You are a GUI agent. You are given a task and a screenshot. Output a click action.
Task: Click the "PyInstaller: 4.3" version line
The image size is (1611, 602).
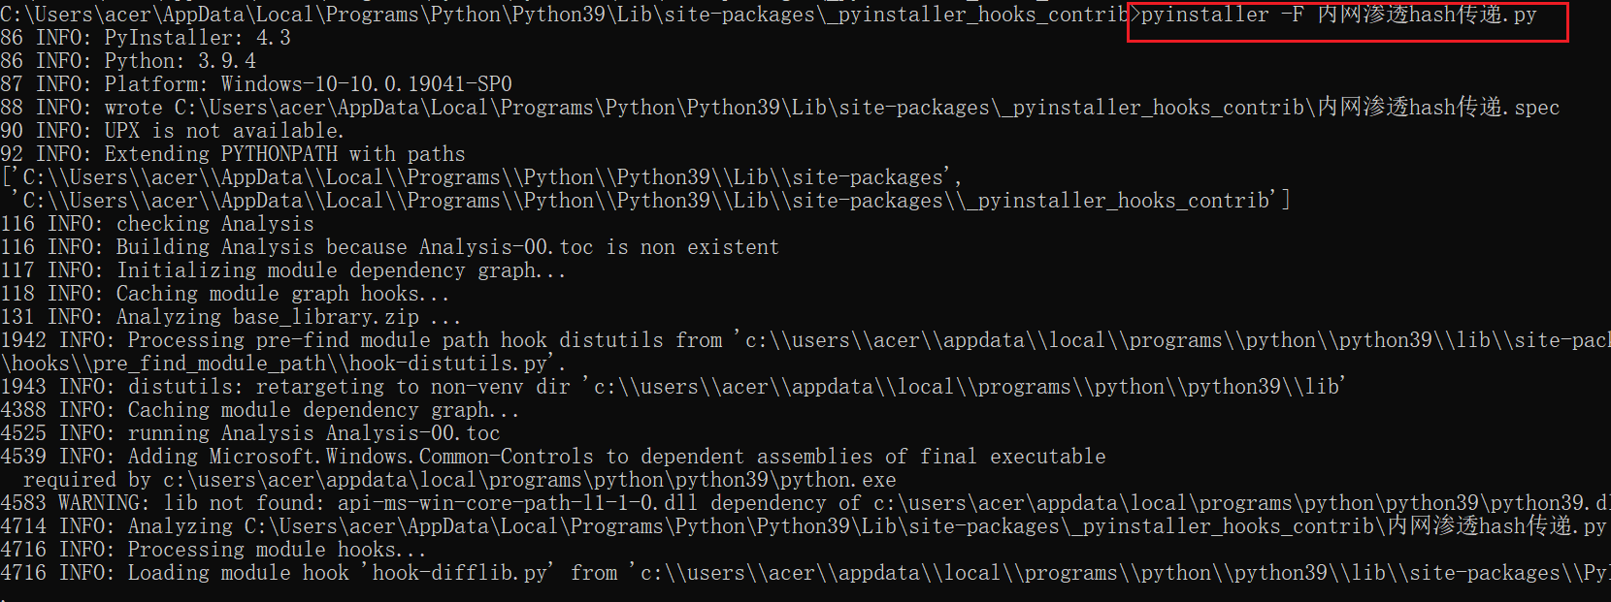[196, 38]
